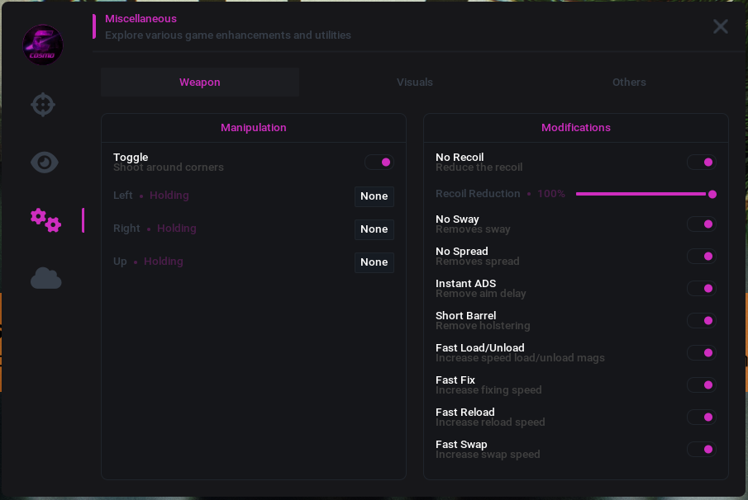This screenshot has width=748, height=500.
Task: Disable the Instant ADS switch
Action: coord(702,289)
